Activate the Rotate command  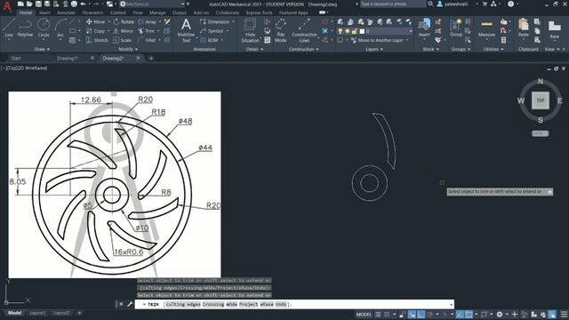coord(124,21)
